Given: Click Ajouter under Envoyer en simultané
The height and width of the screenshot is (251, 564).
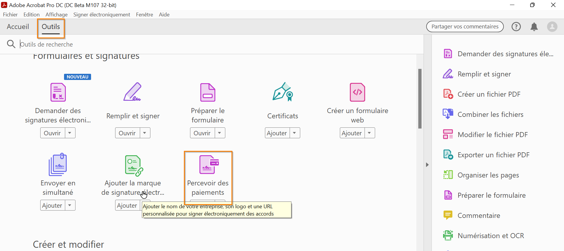Looking at the screenshot, I should pyautogui.click(x=53, y=205).
